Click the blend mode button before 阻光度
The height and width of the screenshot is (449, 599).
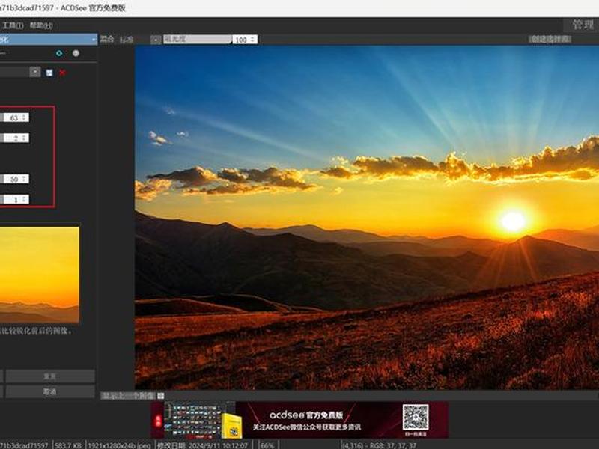156,40
